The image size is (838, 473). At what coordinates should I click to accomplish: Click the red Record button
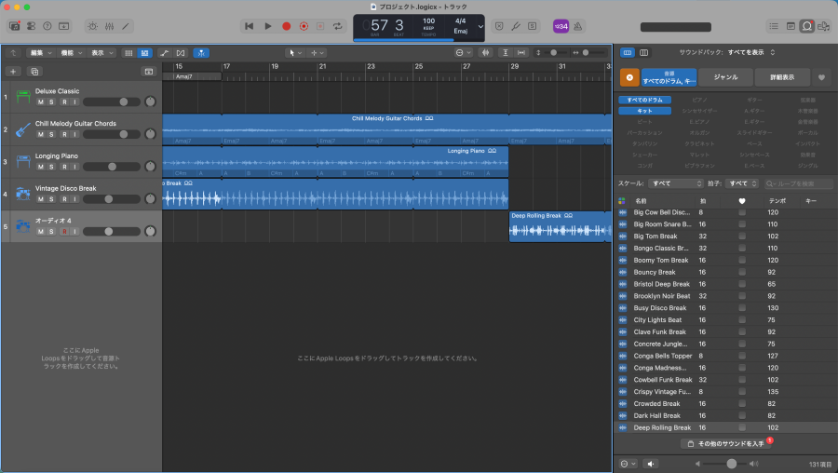coord(286,26)
